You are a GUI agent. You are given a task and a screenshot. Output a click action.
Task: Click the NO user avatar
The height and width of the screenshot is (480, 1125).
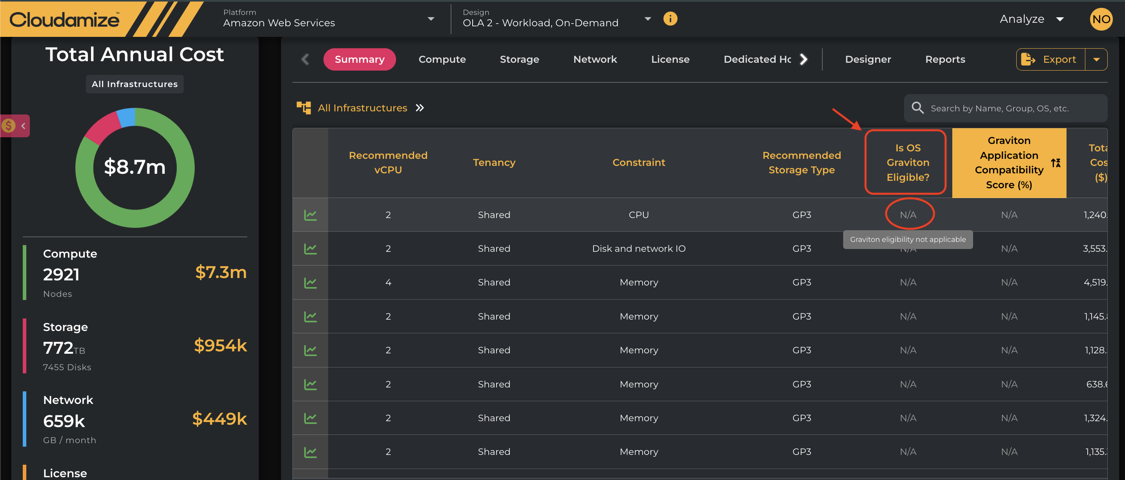tap(1101, 19)
